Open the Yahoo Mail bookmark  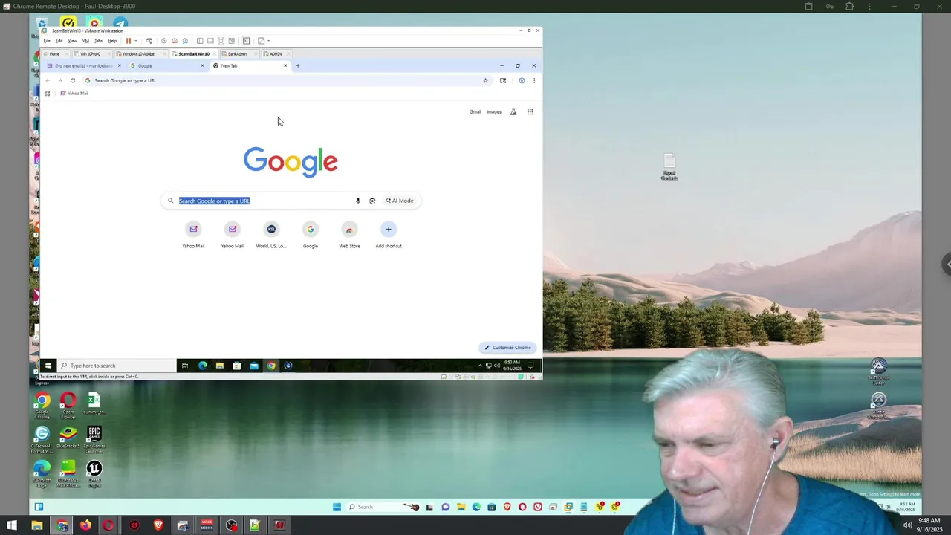[74, 94]
